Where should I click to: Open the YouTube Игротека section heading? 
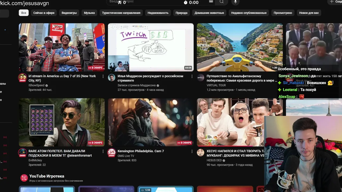pos(47,176)
